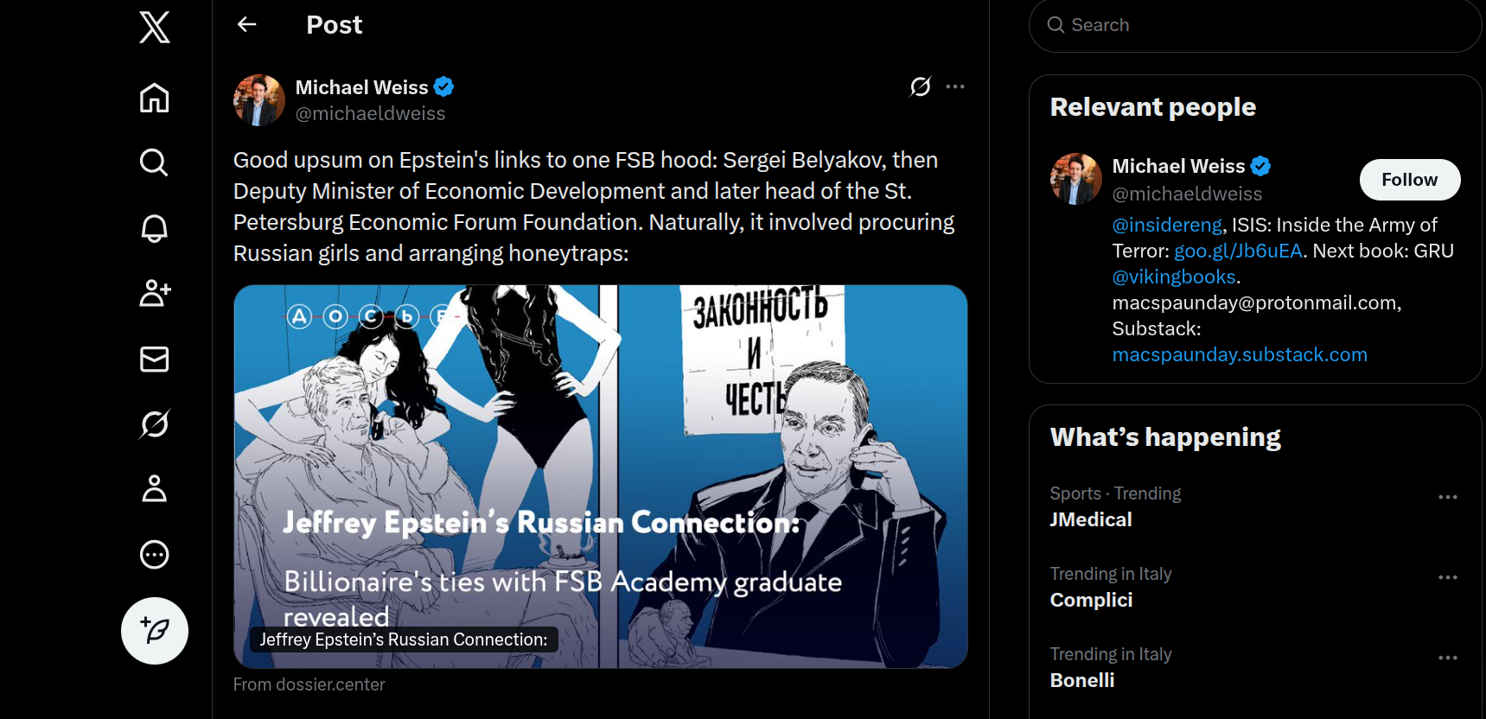
Task: Open Messages envelope icon
Action: pos(155,359)
